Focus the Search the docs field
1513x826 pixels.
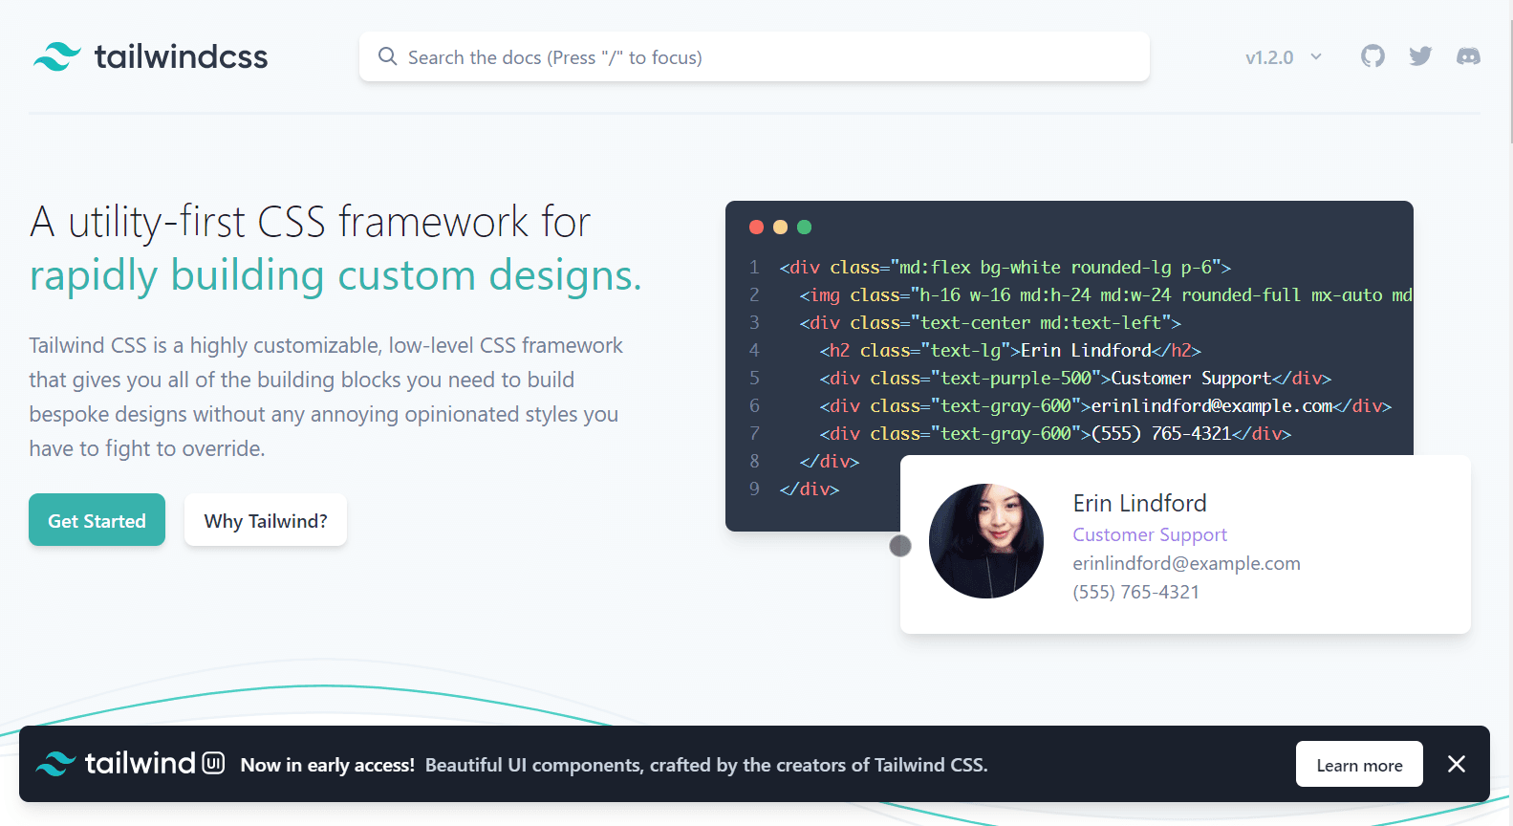point(754,56)
